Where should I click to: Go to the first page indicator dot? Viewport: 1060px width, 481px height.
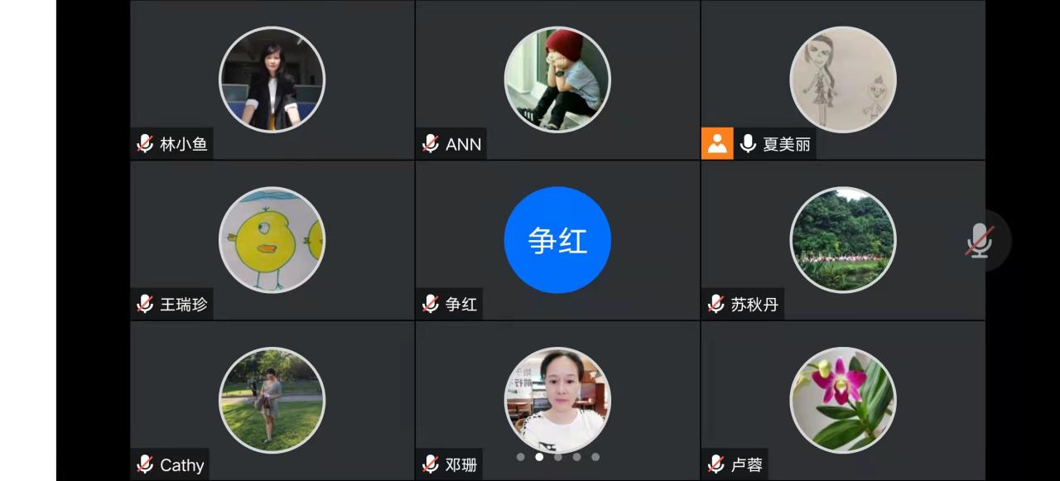pos(521,456)
